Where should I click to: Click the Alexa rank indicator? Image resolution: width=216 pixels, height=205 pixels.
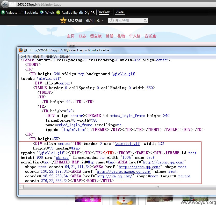pos(120,12)
